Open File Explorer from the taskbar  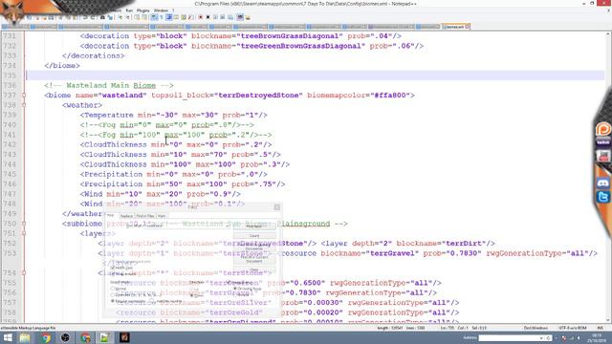[x=25, y=337]
